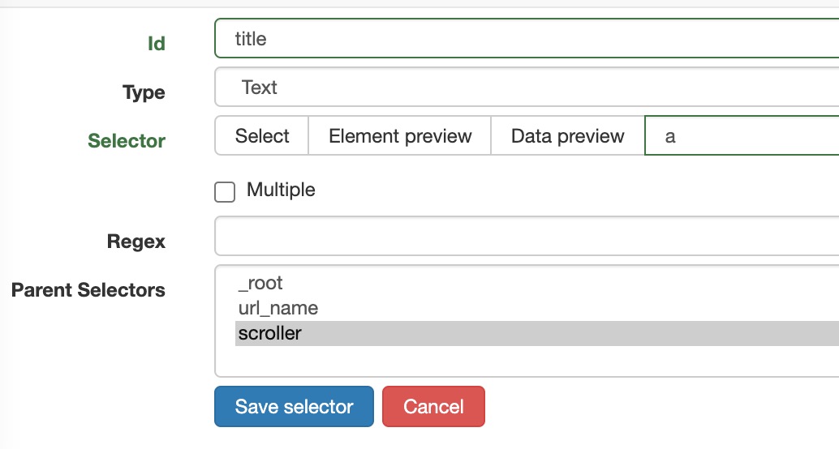
Task: Click the Id text field containing title
Action: click(x=527, y=39)
